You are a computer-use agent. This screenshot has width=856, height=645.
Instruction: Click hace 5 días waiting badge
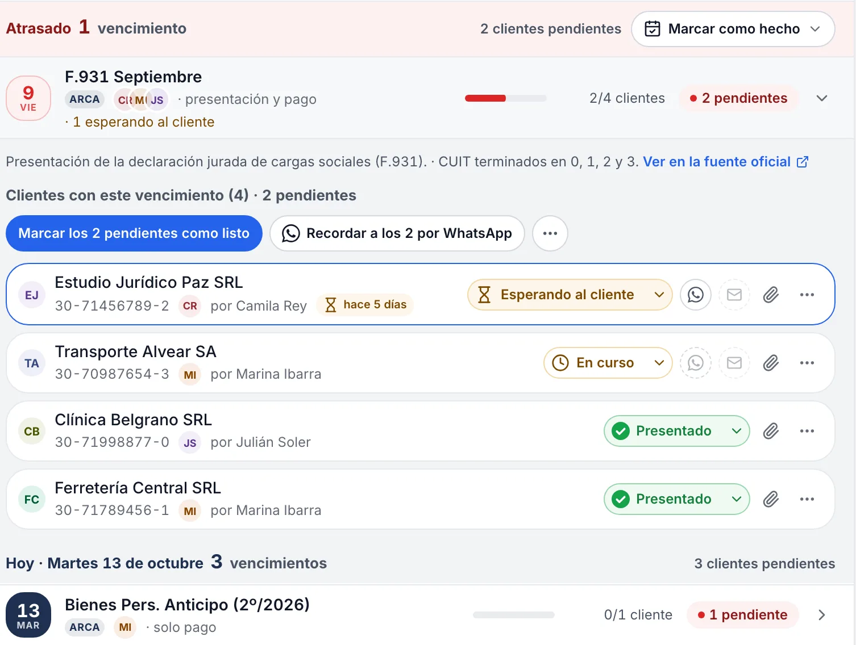tap(365, 305)
